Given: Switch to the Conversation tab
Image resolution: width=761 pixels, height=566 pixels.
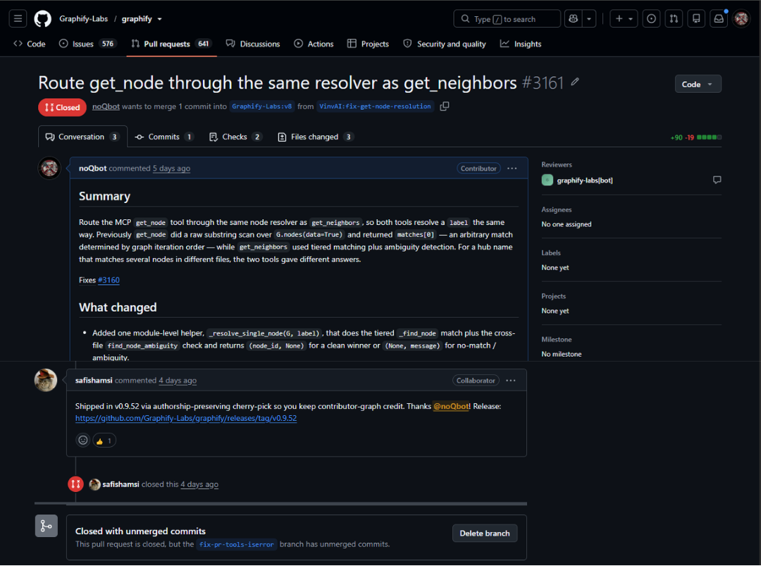Looking at the screenshot, I should [x=82, y=137].
